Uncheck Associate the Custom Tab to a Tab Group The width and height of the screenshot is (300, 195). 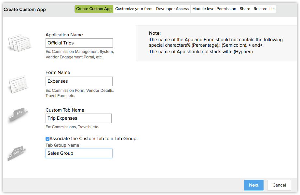click(x=48, y=139)
